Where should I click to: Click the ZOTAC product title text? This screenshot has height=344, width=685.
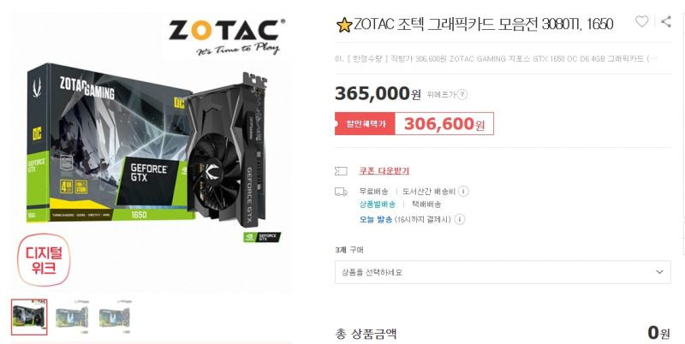click(483, 25)
